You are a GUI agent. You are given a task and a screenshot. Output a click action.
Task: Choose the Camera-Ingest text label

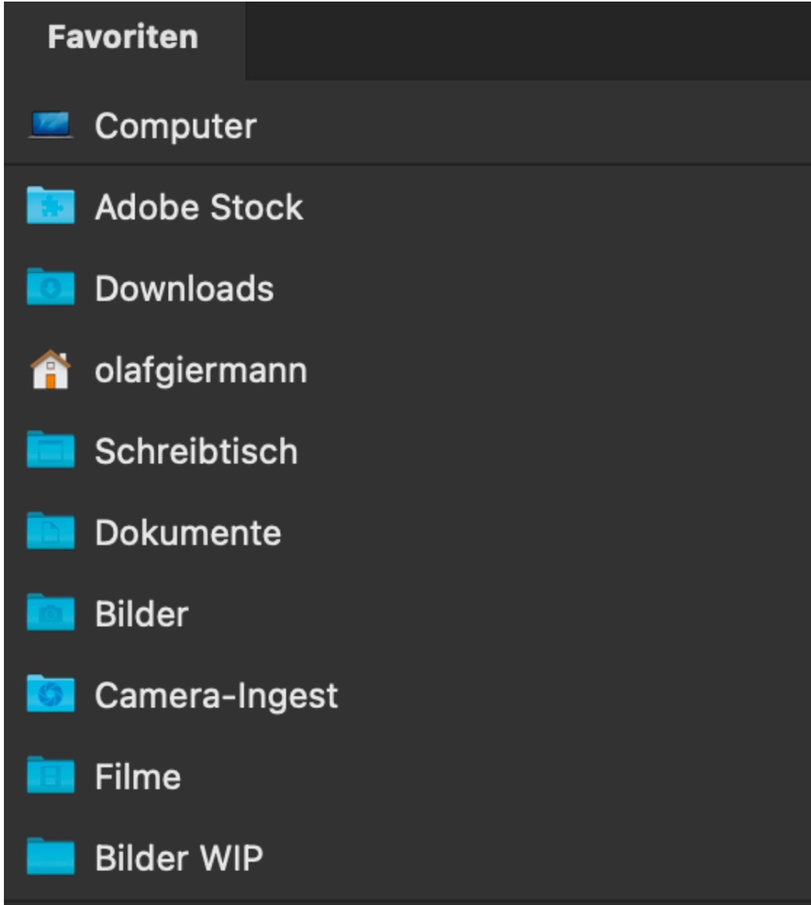point(217,696)
